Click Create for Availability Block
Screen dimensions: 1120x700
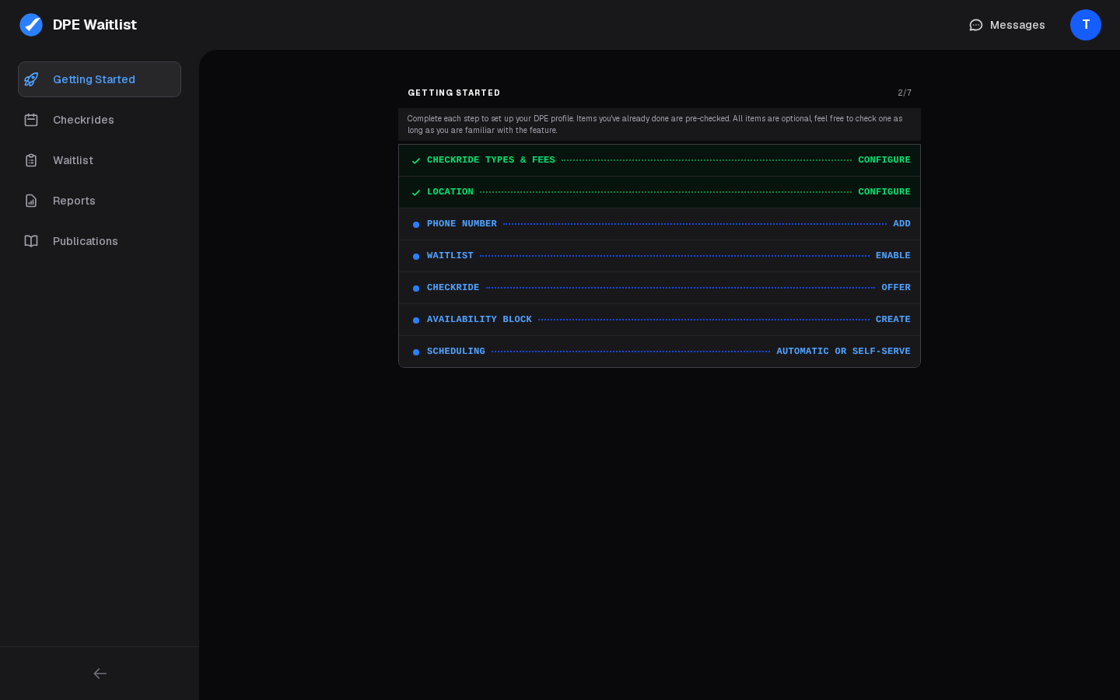click(x=893, y=320)
